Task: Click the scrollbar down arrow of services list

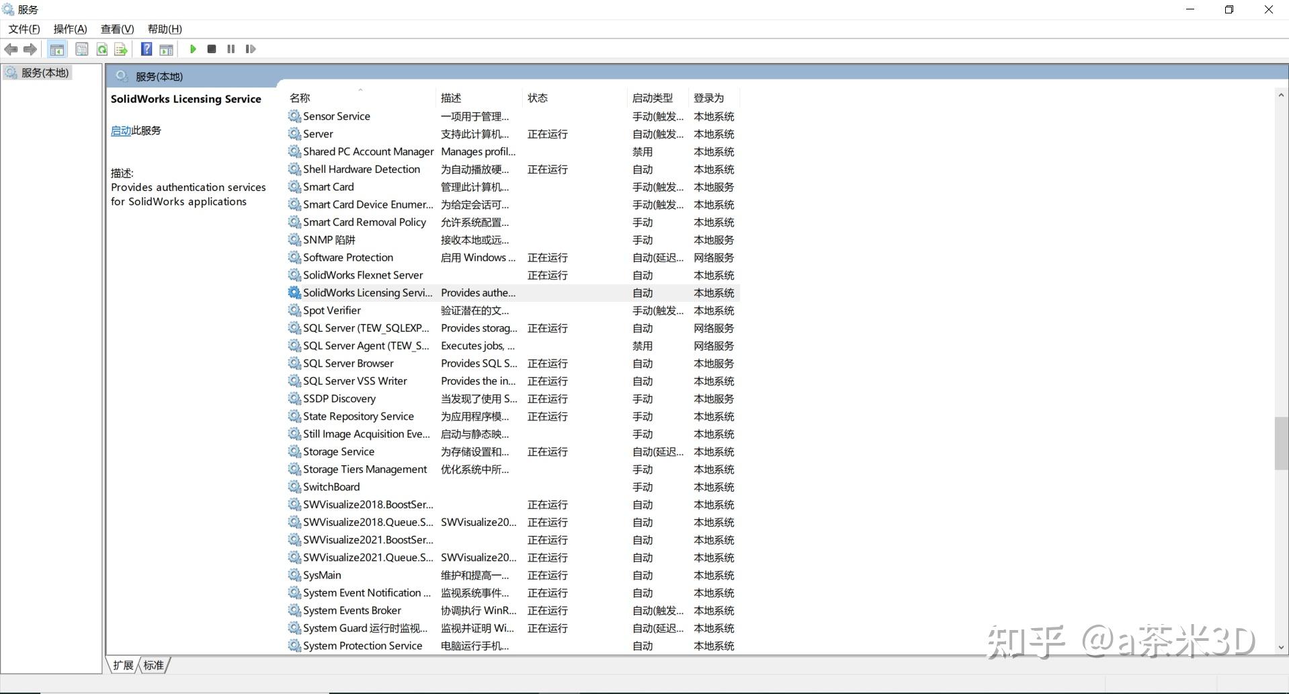Action: [1281, 647]
